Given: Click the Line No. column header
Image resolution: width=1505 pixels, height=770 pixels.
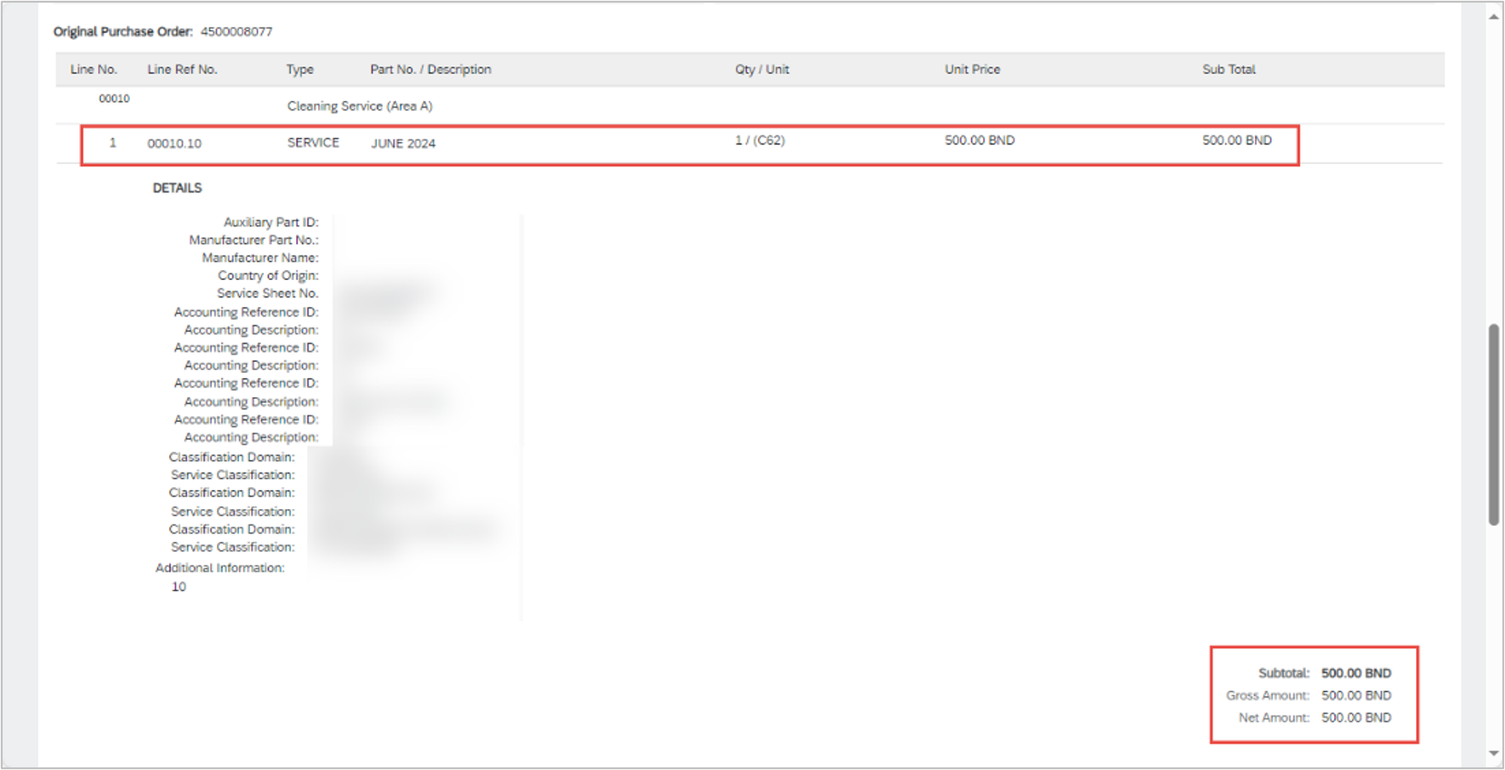Looking at the screenshot, I should tap(94, 69).
